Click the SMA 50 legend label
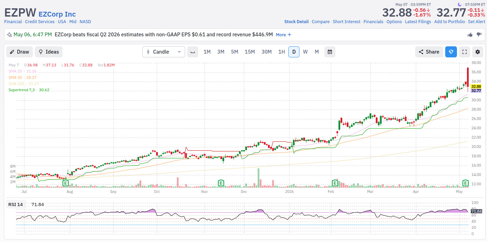487x242 pixels. click(22, 77)
